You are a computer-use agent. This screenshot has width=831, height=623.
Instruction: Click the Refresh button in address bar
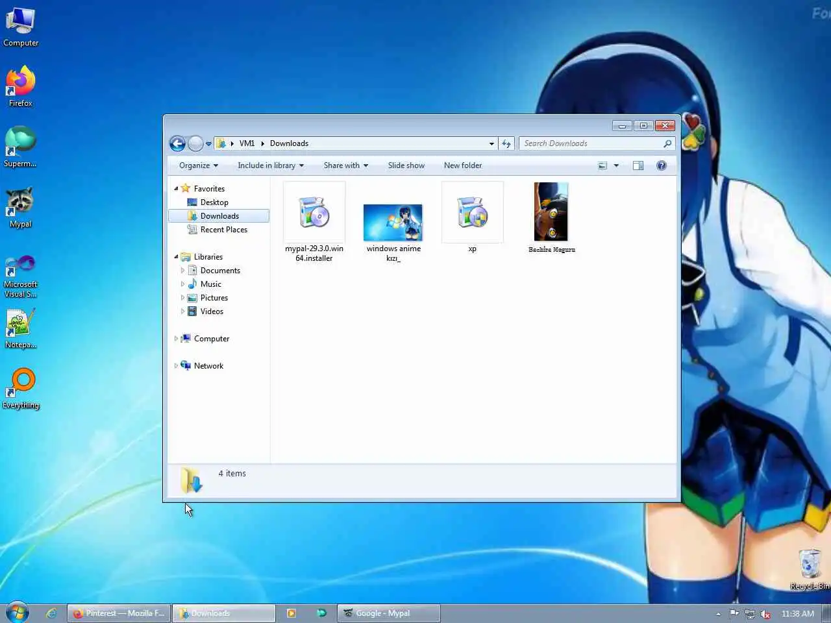coord(507,143)
